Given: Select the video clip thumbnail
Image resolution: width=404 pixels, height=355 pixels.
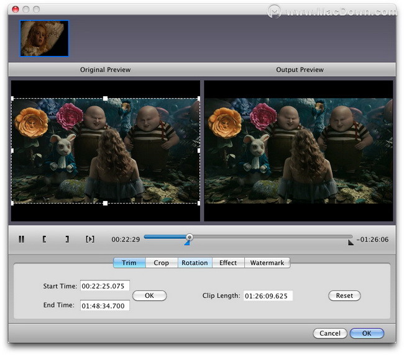Looking at the screenshot, I should pos(44,38).
